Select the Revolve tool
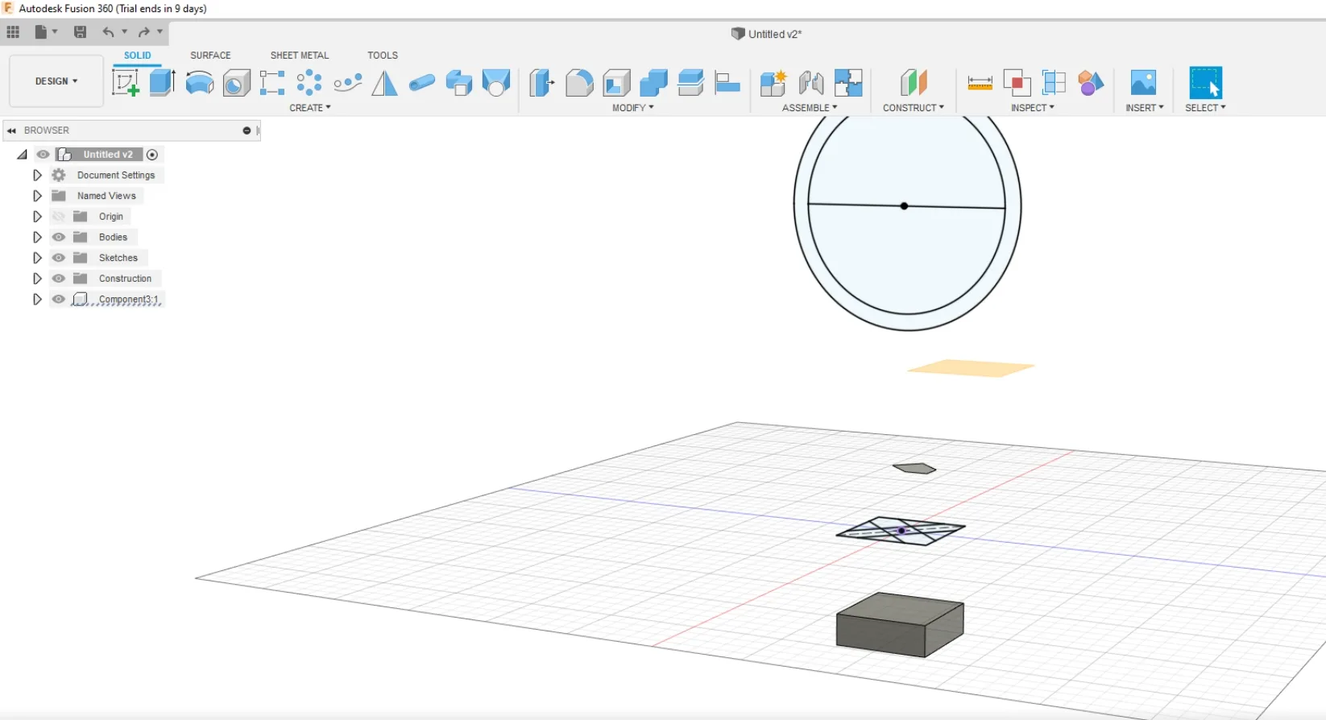The image size is (1326, 720). coord(199,82)
